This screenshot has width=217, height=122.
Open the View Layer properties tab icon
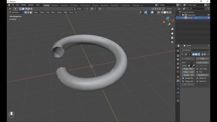point(178,64)
